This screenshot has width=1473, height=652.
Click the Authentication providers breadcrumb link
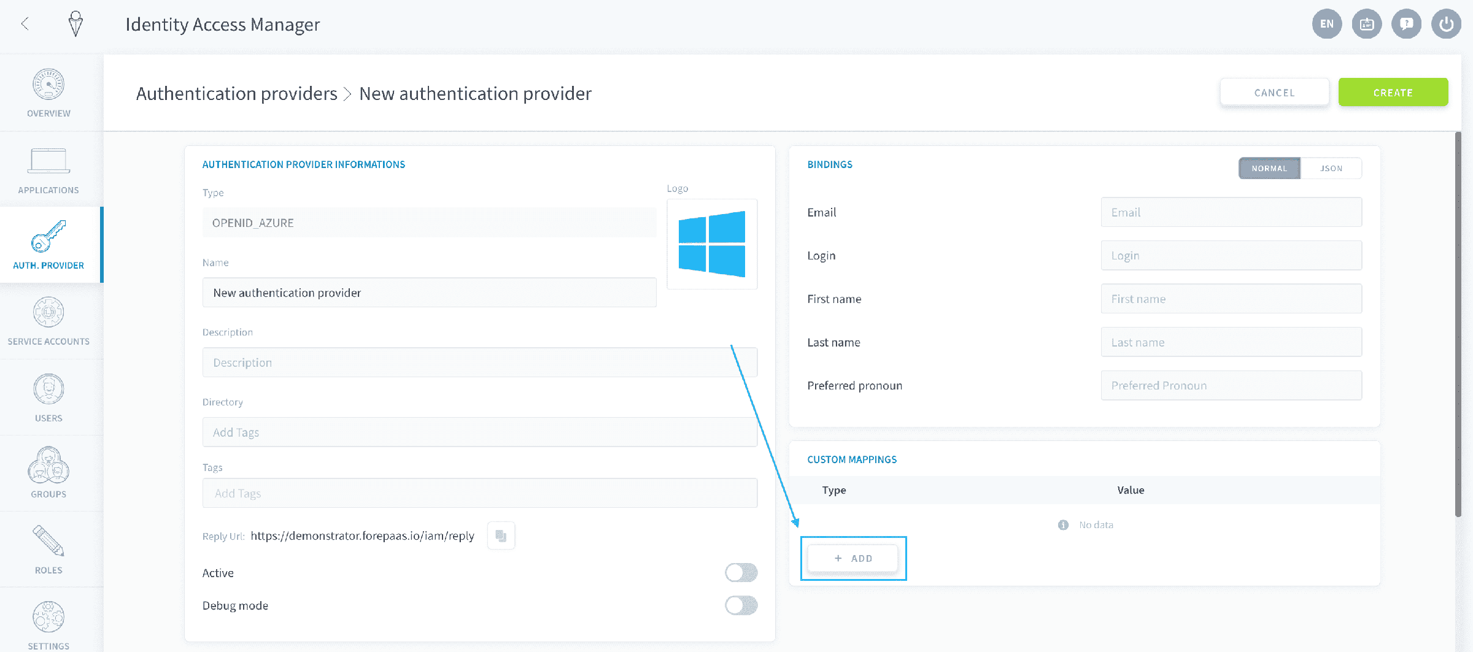click(x=237, y=93)
